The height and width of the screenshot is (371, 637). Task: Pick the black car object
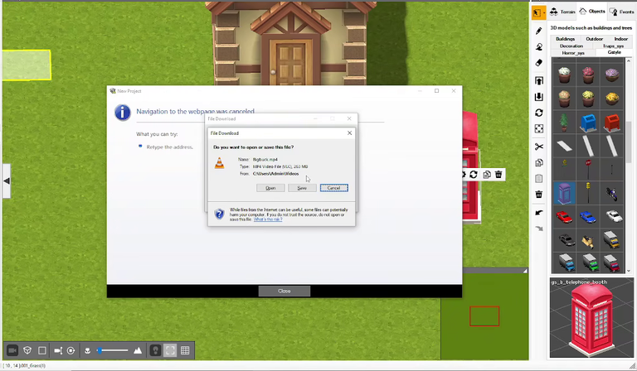point(564,240)
